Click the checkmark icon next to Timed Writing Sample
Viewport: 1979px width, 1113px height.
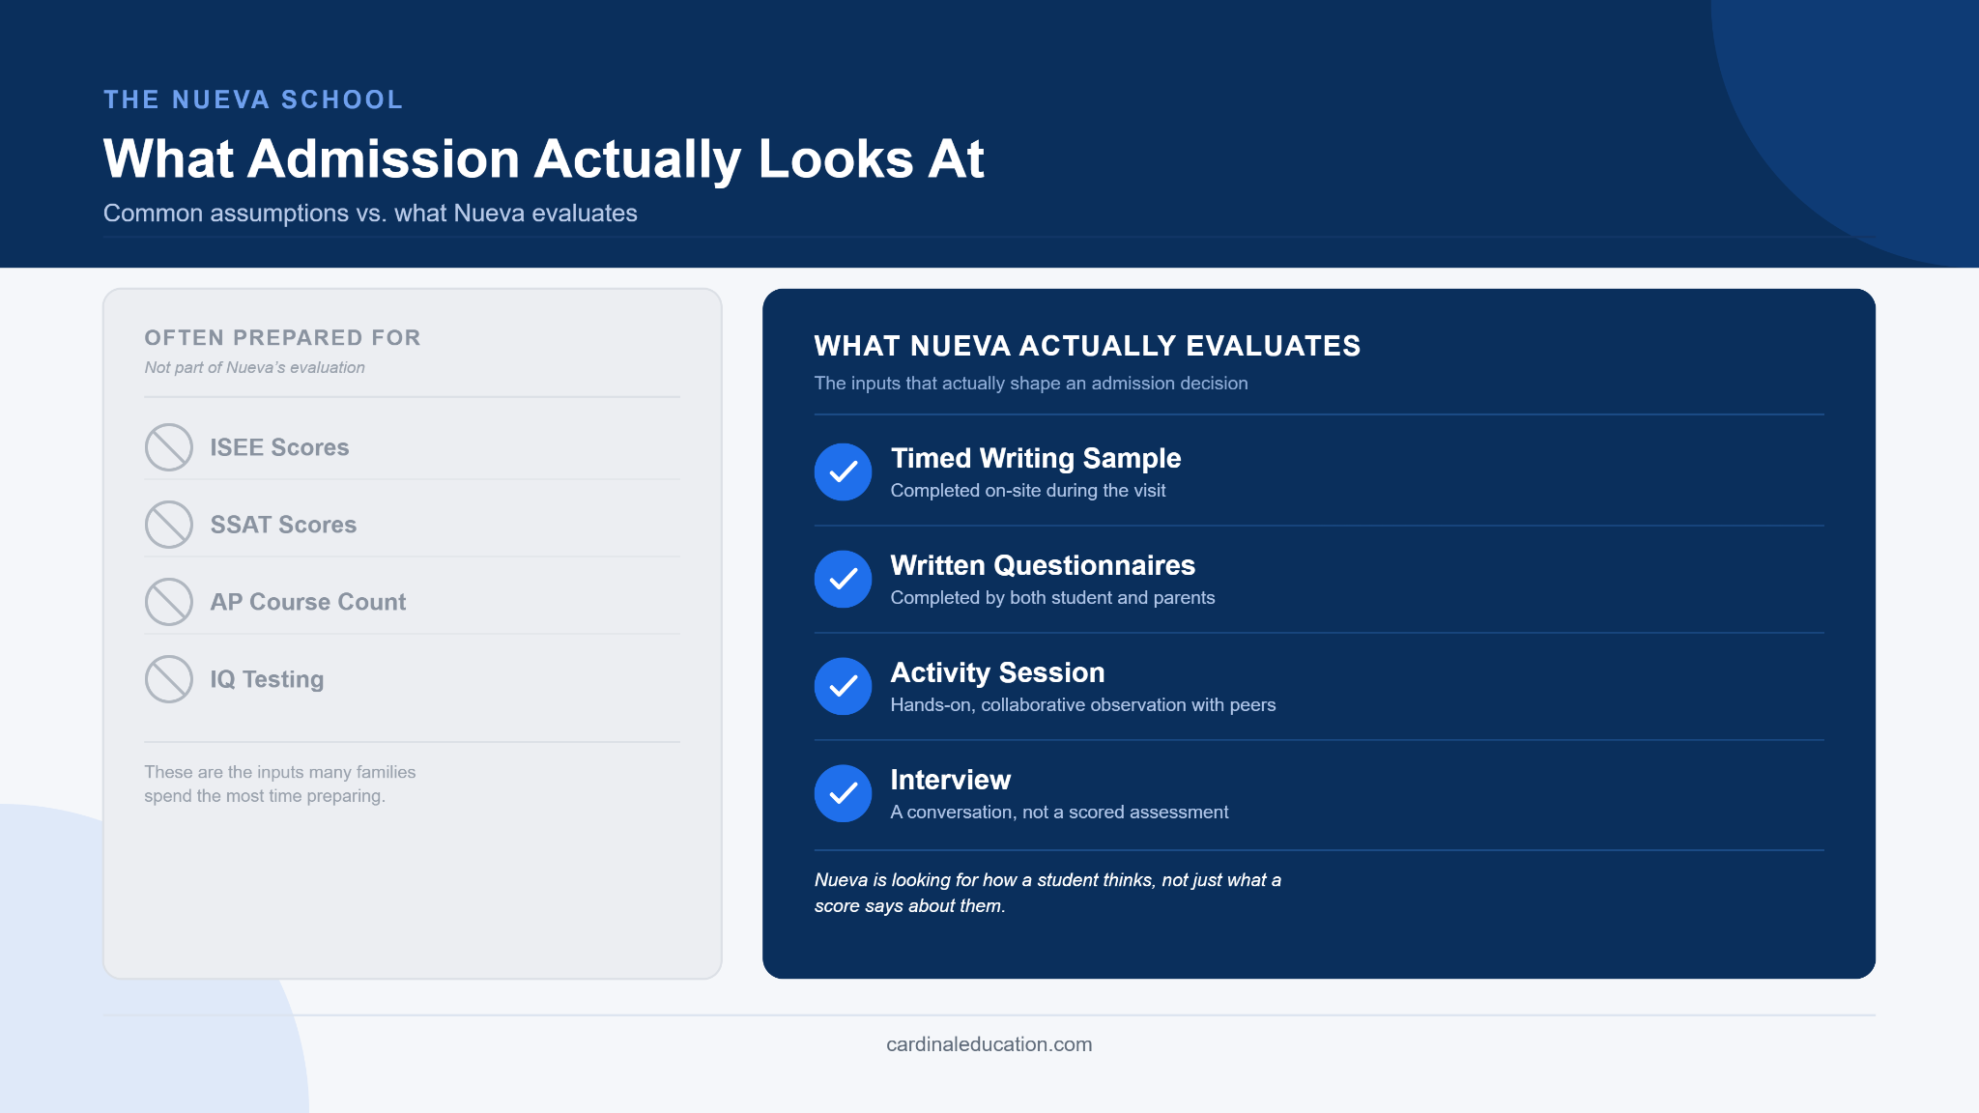pos(844,471)
